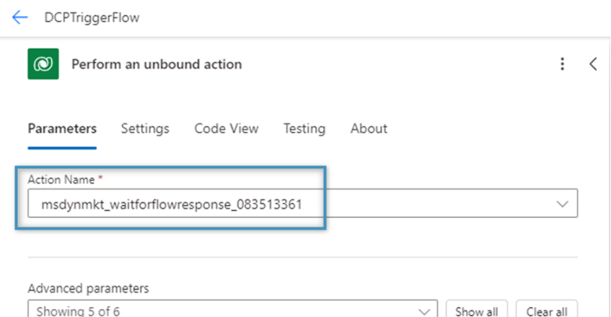Select the Parameters tab
The image size is (611, 317).
(62, 129)
